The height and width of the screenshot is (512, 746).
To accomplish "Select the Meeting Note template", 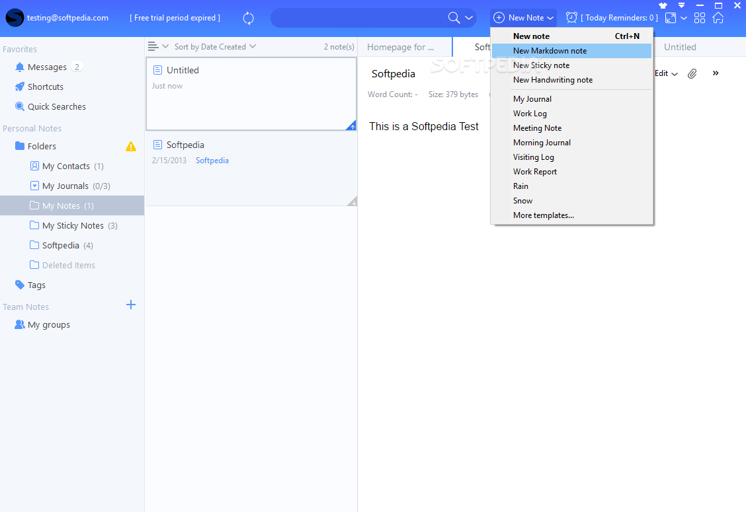I will click(572, 128).
